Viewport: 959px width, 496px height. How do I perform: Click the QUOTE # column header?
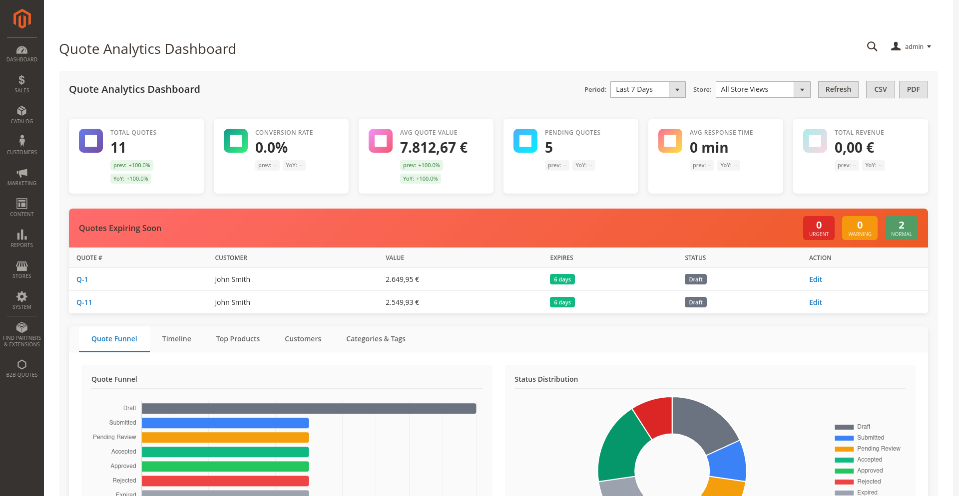coord(89,258)
